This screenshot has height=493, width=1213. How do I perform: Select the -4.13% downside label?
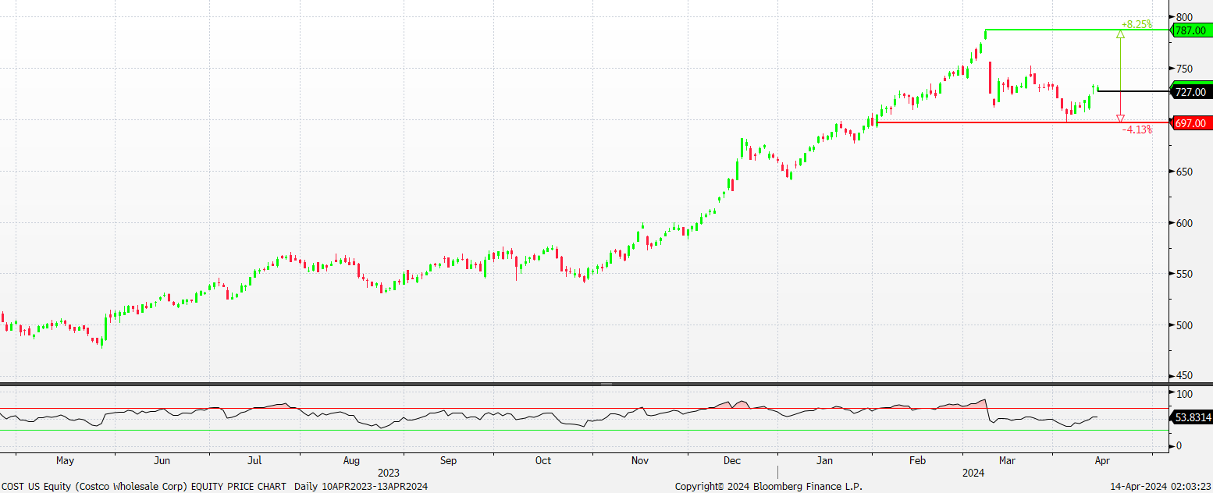click(x=1137, y=129)
